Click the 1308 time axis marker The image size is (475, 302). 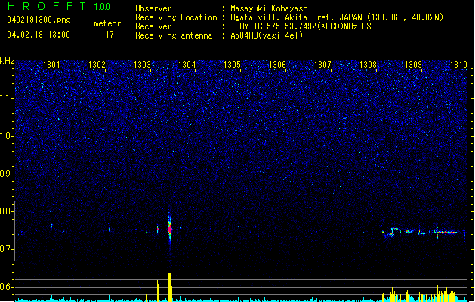click(x=368, y=65)
